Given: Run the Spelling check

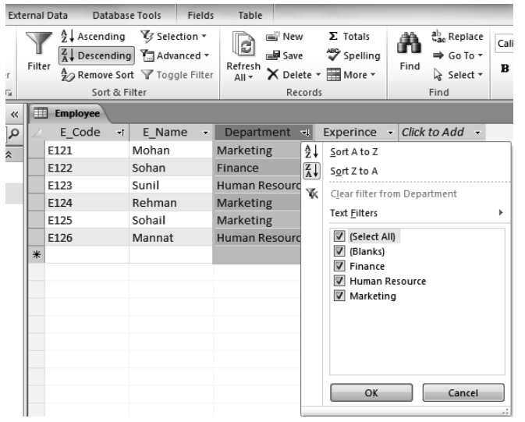Looking at the screenshot, I should pos(353,55).
